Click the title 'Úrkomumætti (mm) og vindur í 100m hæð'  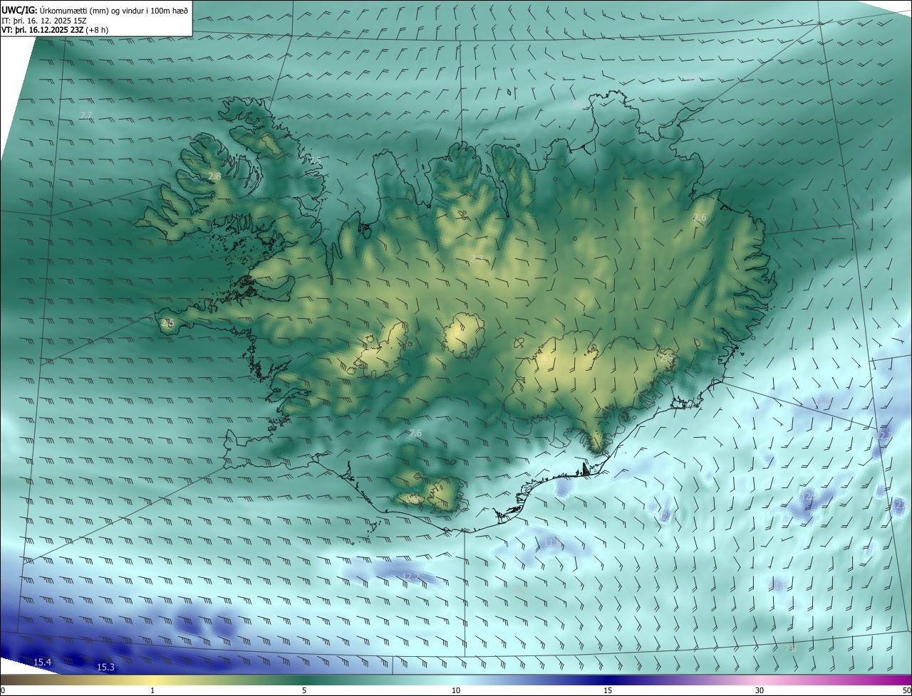tap(113, 10)
